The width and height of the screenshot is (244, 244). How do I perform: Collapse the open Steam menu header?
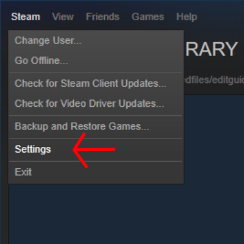point(26,16)
